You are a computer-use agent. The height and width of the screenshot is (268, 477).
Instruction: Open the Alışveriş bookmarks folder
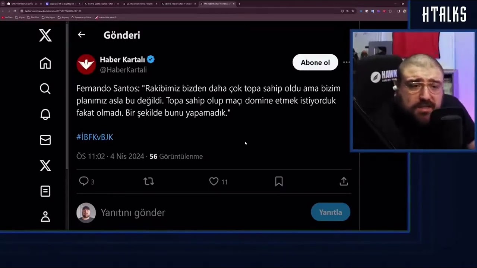(x=63, y=17)
